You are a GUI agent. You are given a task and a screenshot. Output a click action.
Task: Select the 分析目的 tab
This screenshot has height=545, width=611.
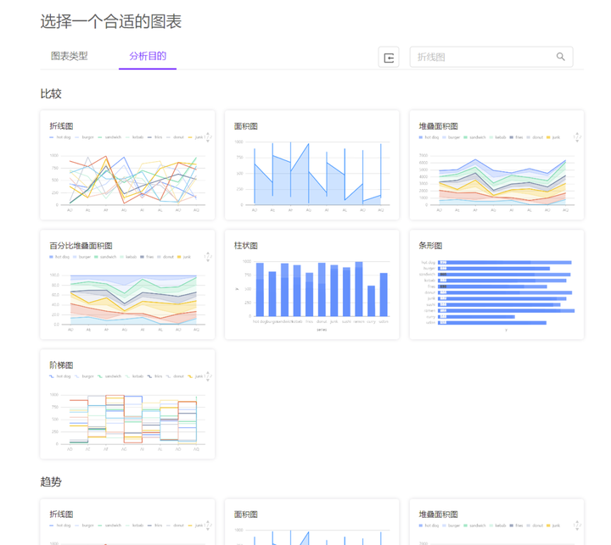[148, 56]
